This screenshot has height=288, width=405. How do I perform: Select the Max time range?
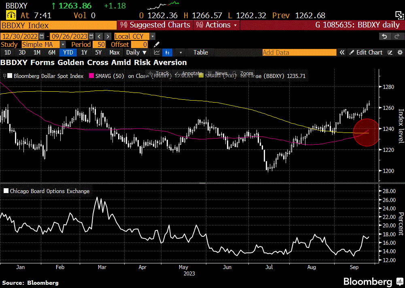tap(115, 53)
